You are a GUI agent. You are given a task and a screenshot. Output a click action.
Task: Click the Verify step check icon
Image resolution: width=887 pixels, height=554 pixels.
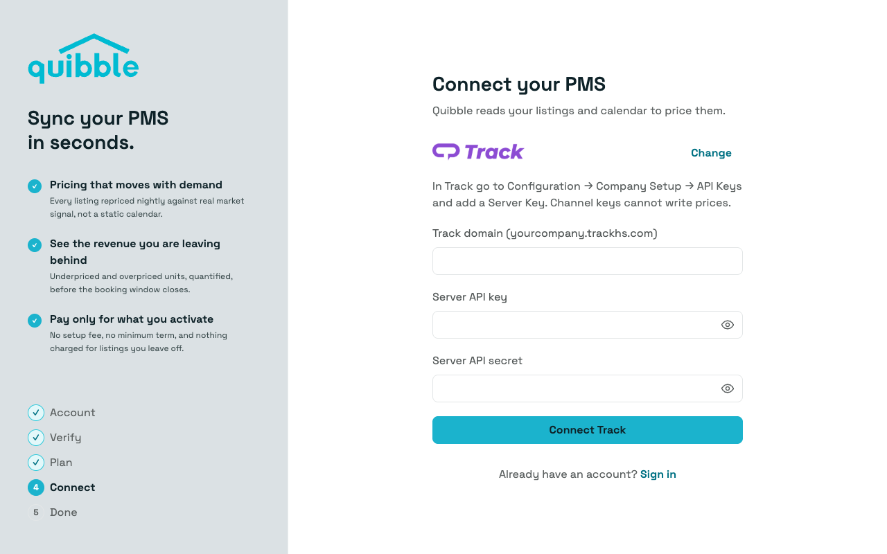coord(36,438)
